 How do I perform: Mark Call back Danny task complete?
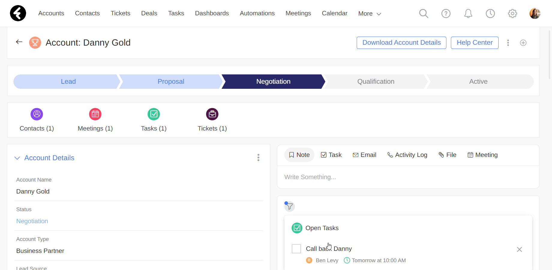(x=296, y=249)
